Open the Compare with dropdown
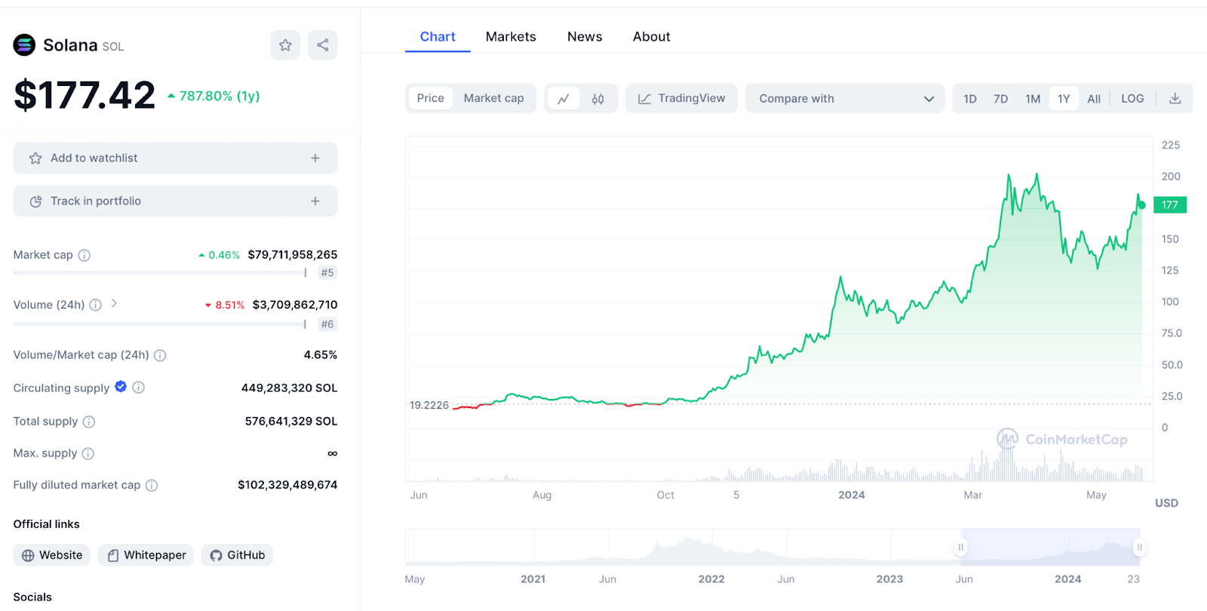This screenshot has width=1207, height=611. 845,99
